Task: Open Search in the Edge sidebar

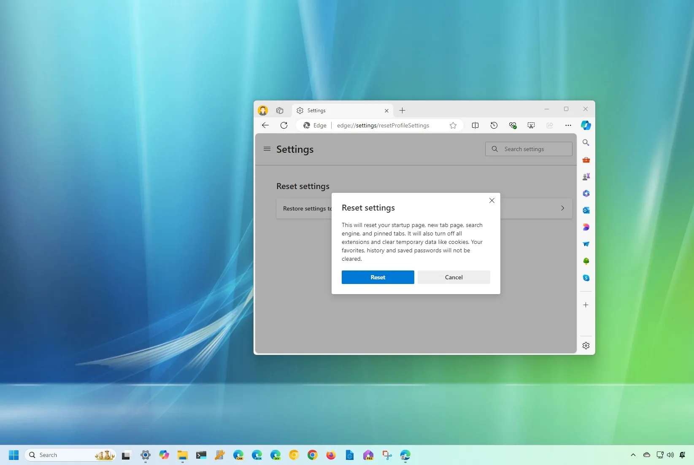Action: pyautogui.click(x=586, y=143)
